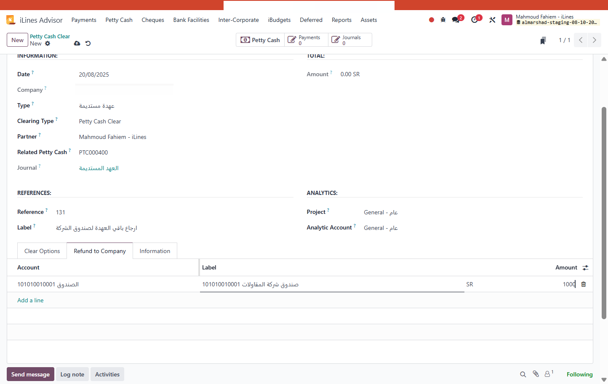Switch to Clear Options tab
Image resolution: width=608 pixels, height=384 pixels.
point(42,251)
